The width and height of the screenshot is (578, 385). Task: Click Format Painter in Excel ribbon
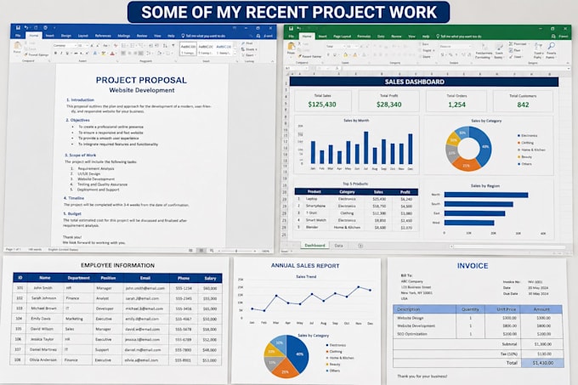coord(310,57)
